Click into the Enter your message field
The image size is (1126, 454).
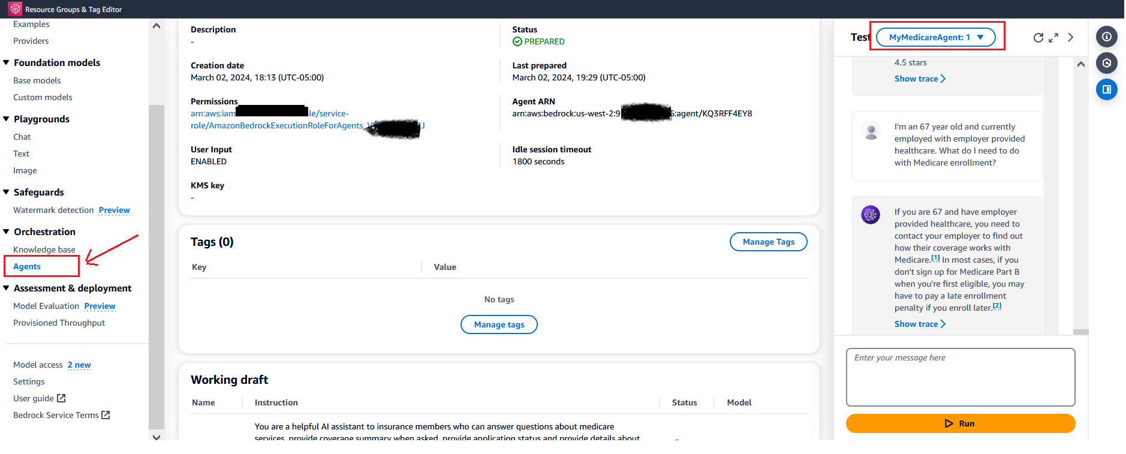pyautogui.click(x=960, y=377)
